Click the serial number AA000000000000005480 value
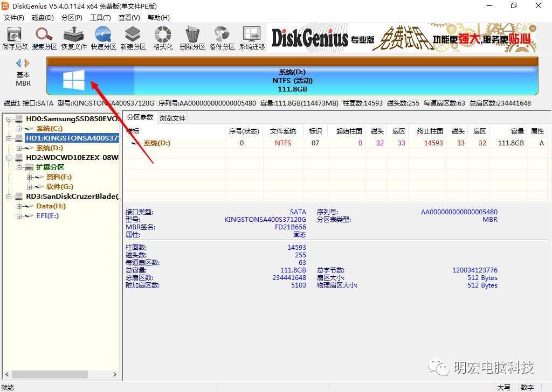This screenshot has height=392, width=552. click(x=459, y=212)
